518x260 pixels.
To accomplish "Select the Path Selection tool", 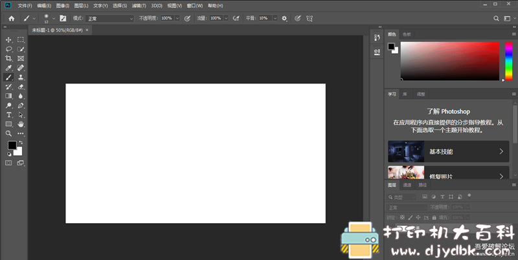I will [21, 115].
